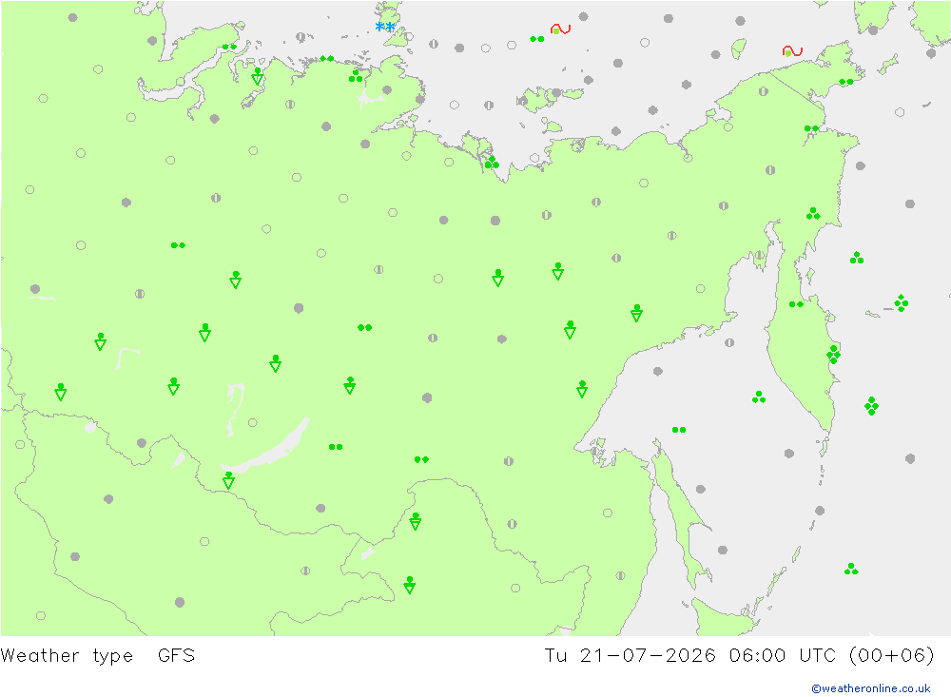The width and height of the screenshot is (951, 697).
Task: Open the weatheronline.co.uk copyright link
Action: tap(871, 688)
